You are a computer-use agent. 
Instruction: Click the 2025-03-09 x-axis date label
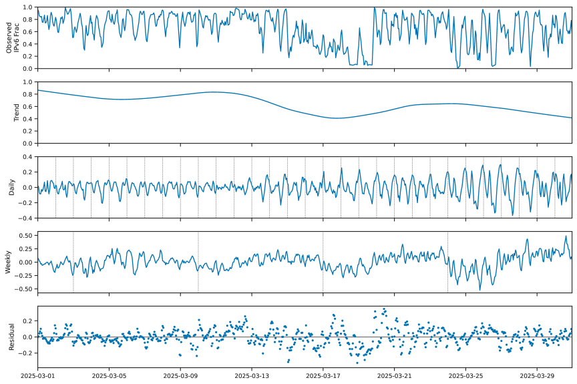(180, 376)
